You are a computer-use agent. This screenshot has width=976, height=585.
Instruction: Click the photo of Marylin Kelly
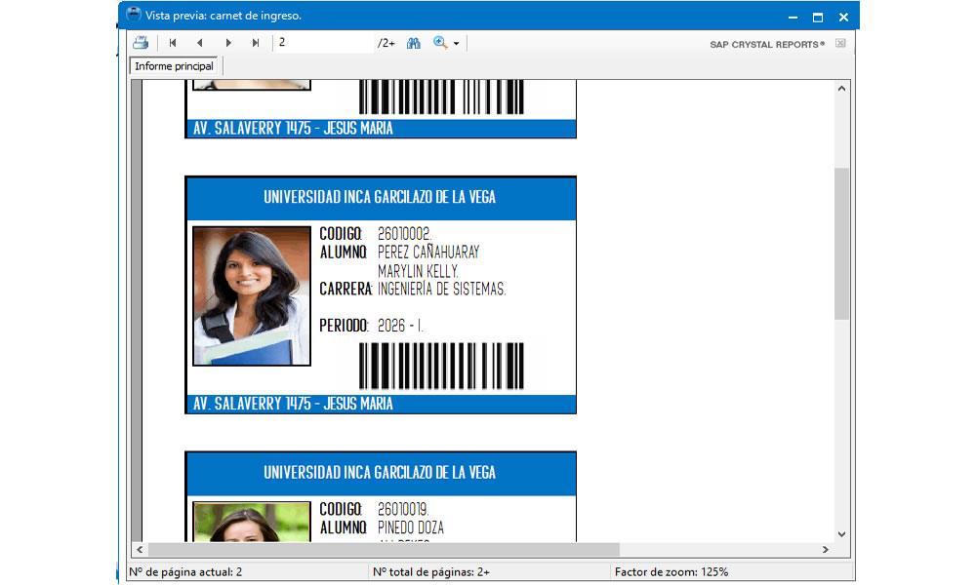pyautogui.click(x=252, y=296)
